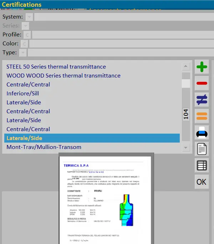Click the Color C selector button

point(24,44)
